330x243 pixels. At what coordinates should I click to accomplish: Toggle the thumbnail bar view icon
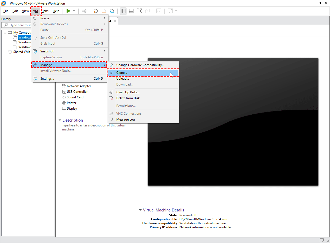coord(131,11)
